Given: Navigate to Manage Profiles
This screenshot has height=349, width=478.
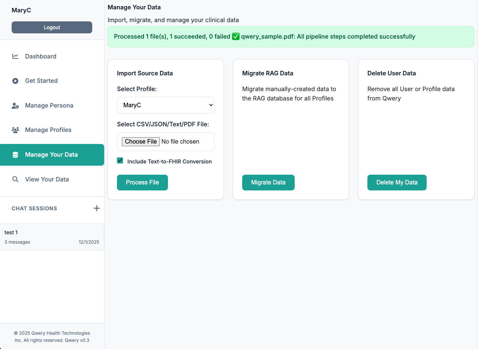Looking at the screenshot, I should click(48, 130).
